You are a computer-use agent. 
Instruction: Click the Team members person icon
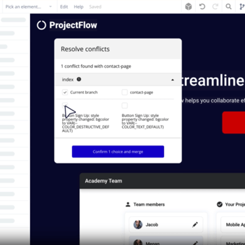(128, 204)
